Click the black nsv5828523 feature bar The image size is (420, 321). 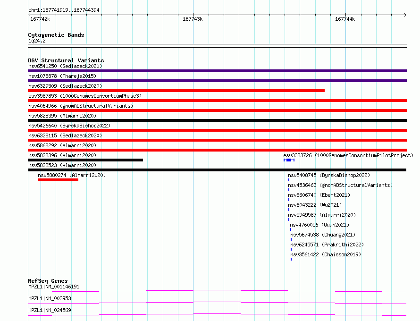(217, 170)
